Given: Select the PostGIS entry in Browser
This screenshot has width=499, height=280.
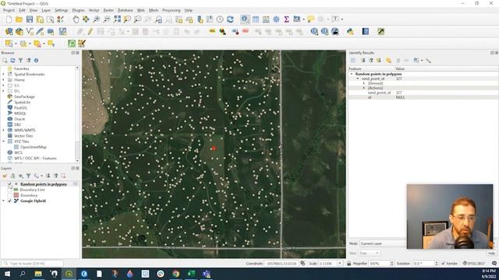Looking at the screenshot, I should point(21,108).
